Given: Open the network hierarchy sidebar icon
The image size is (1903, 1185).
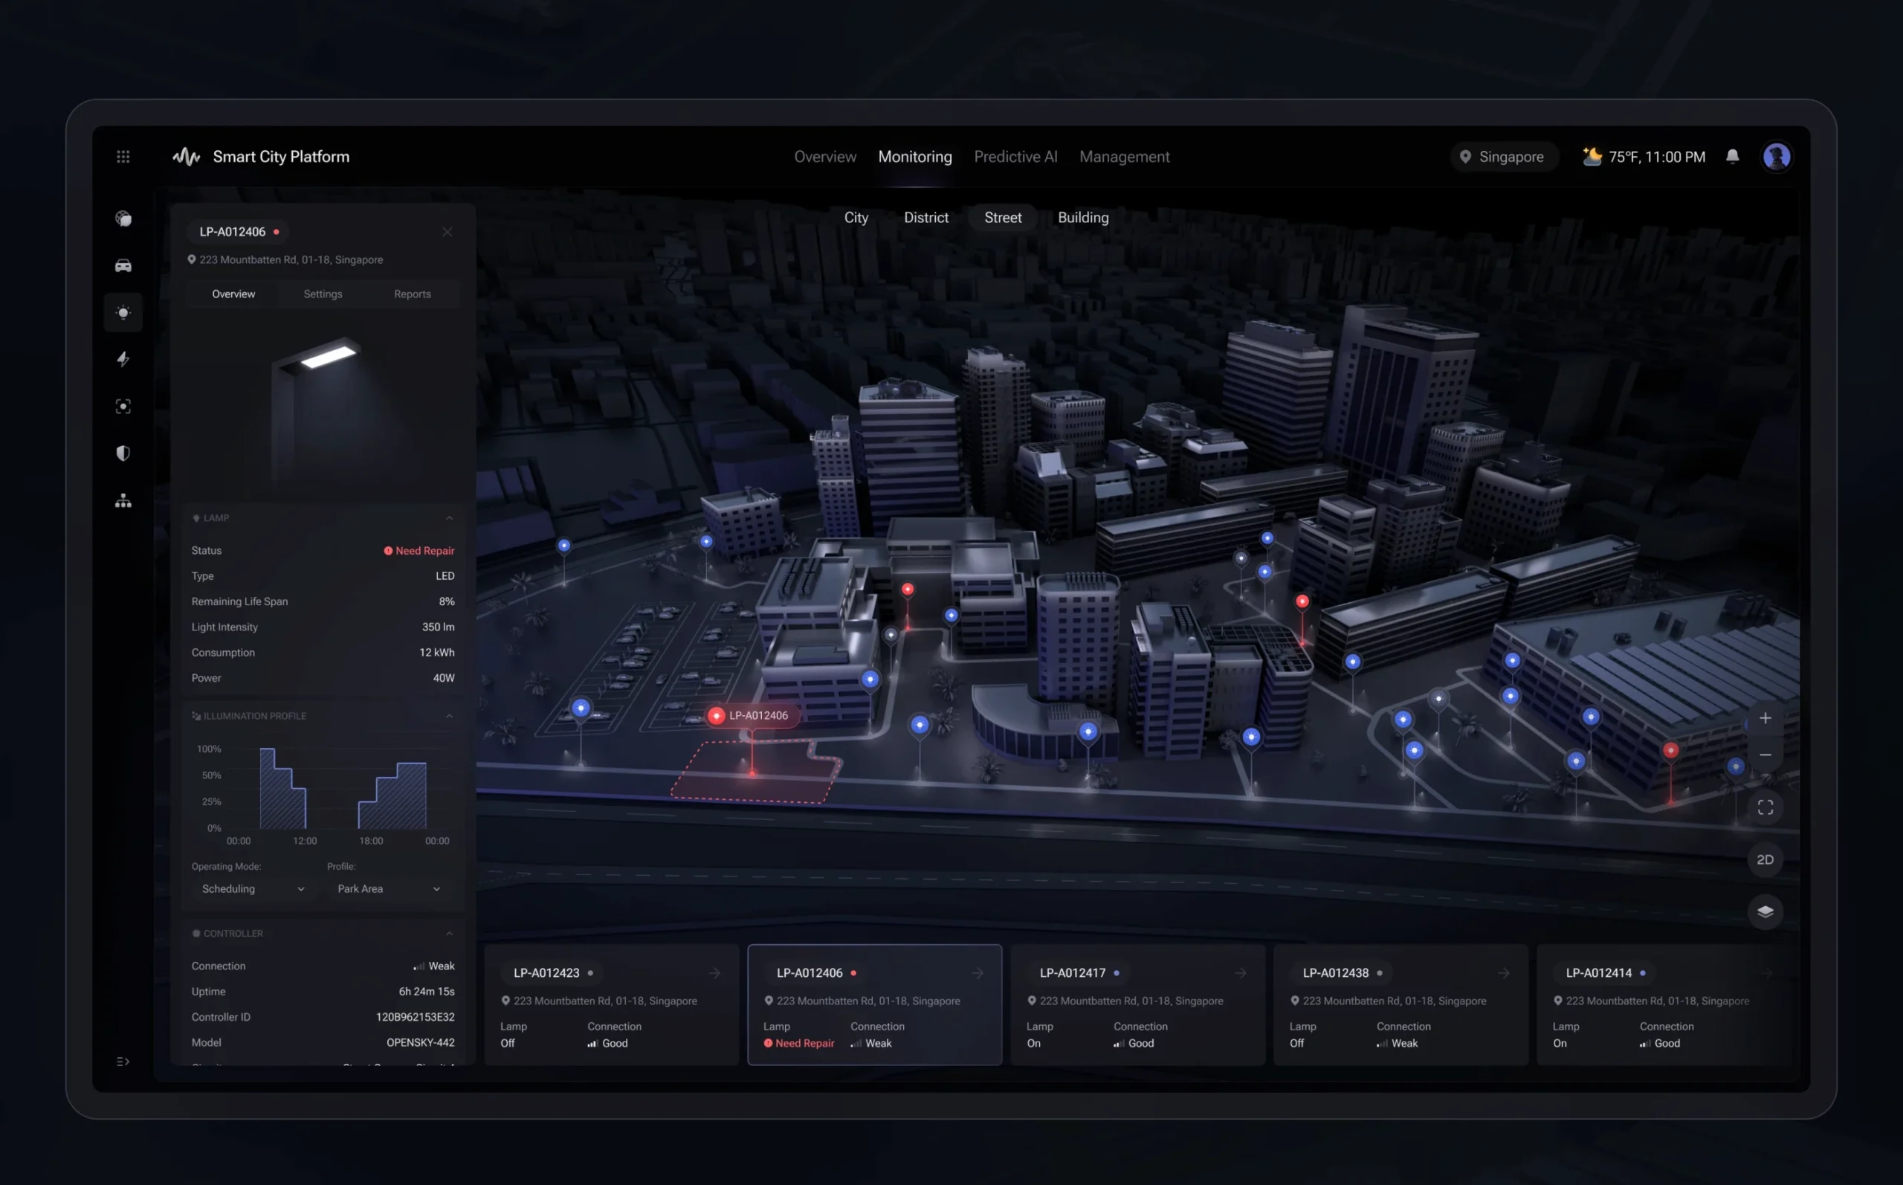Looking at the screenshot, I should pos(123,501).
